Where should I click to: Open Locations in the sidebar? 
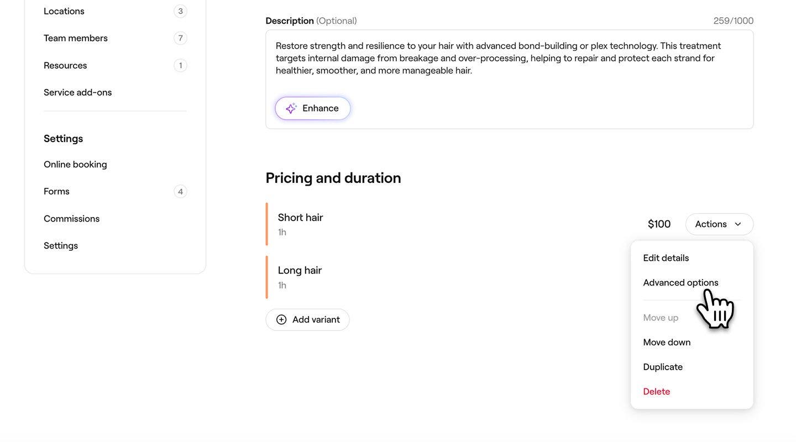[64, 11]
